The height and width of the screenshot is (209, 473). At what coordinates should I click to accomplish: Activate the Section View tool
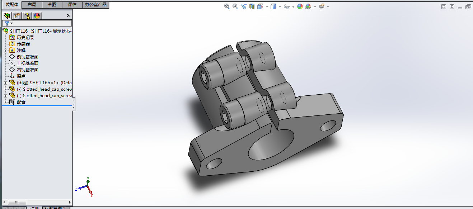point(252,6)
